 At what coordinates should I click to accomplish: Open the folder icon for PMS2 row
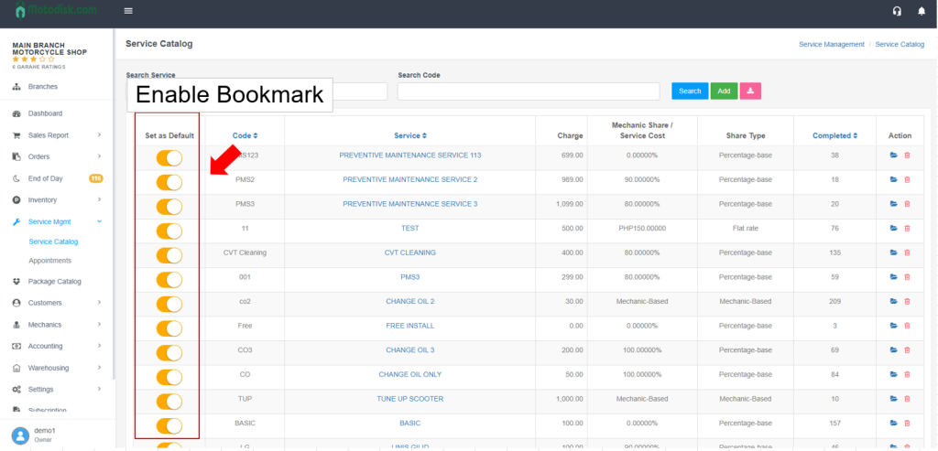(x=894, y=179)
